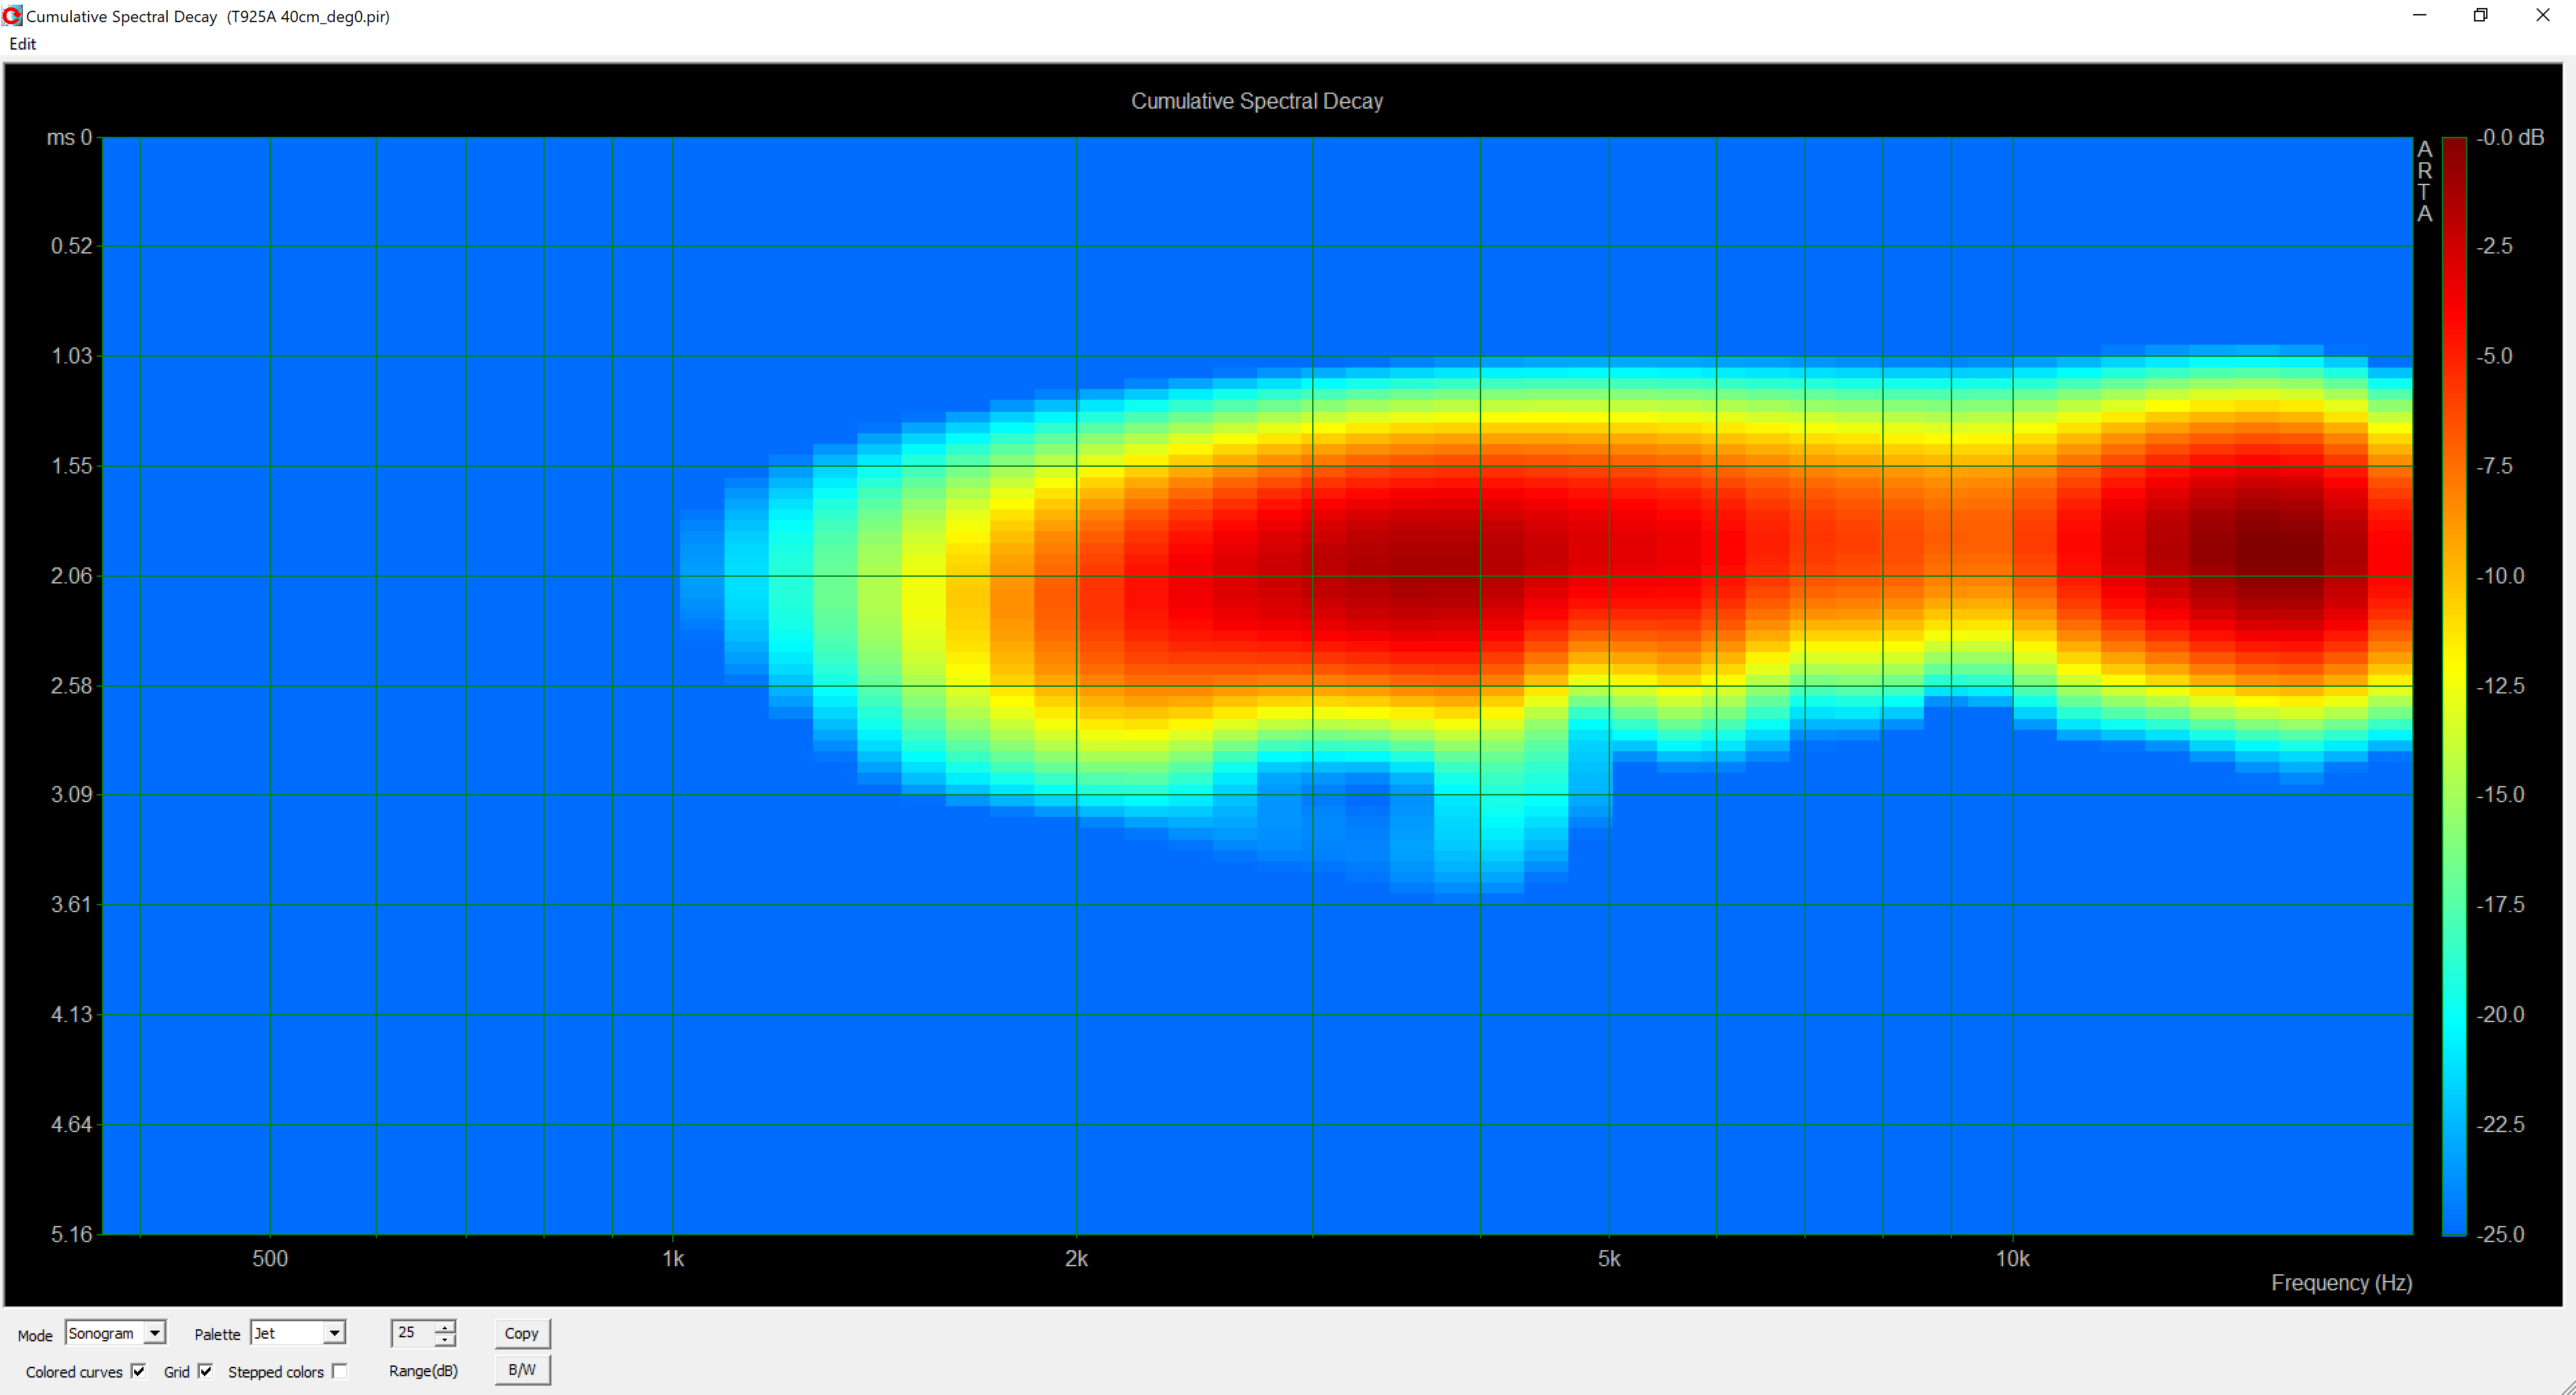Image resolution: width=2576 pixels, height=1395 pixels.
Task: Click the '-12.5' scale label
Action: point(2501,686)
